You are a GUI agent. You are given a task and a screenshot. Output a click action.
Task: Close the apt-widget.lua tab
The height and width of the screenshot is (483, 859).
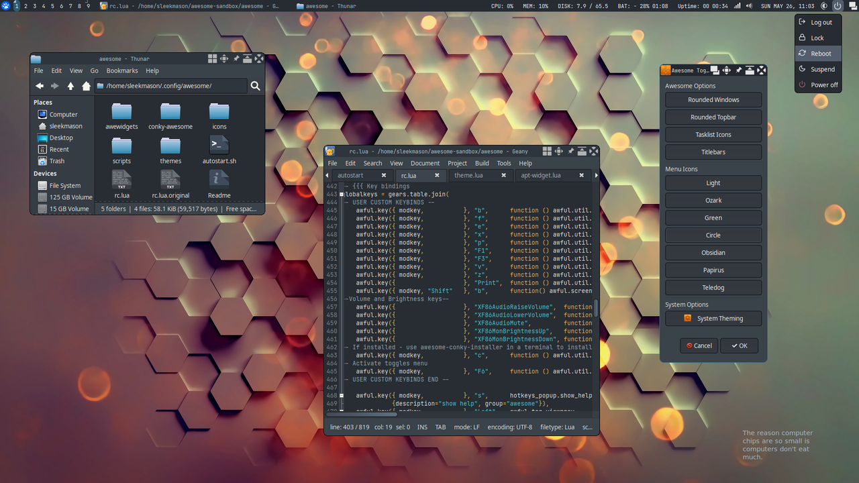581,176
